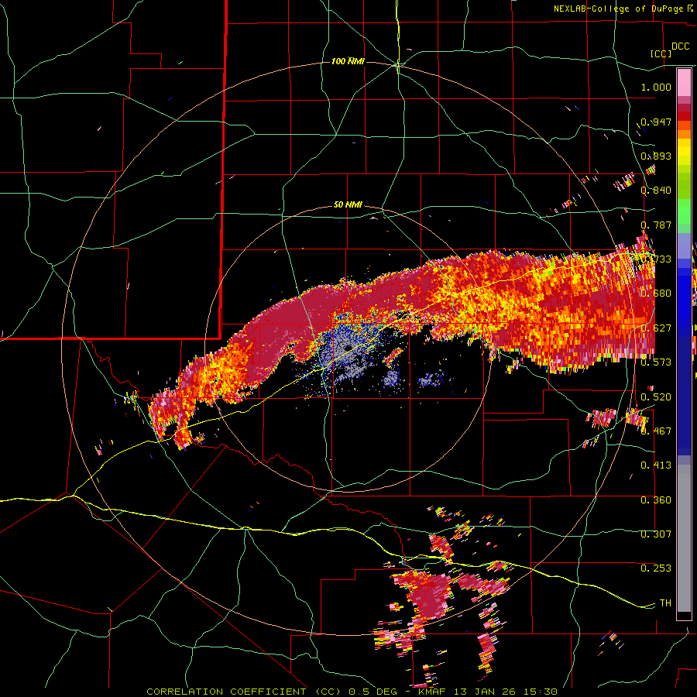This screenshot has width=697, height=697.
Task: Click the DCC product label
Action: (680, 46)
